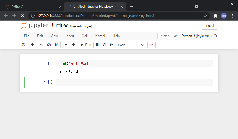The width and height of the screenshot is (238, 139).
Task: Open the Chrome three-dot menu
Action: click(x=232, y=16)
